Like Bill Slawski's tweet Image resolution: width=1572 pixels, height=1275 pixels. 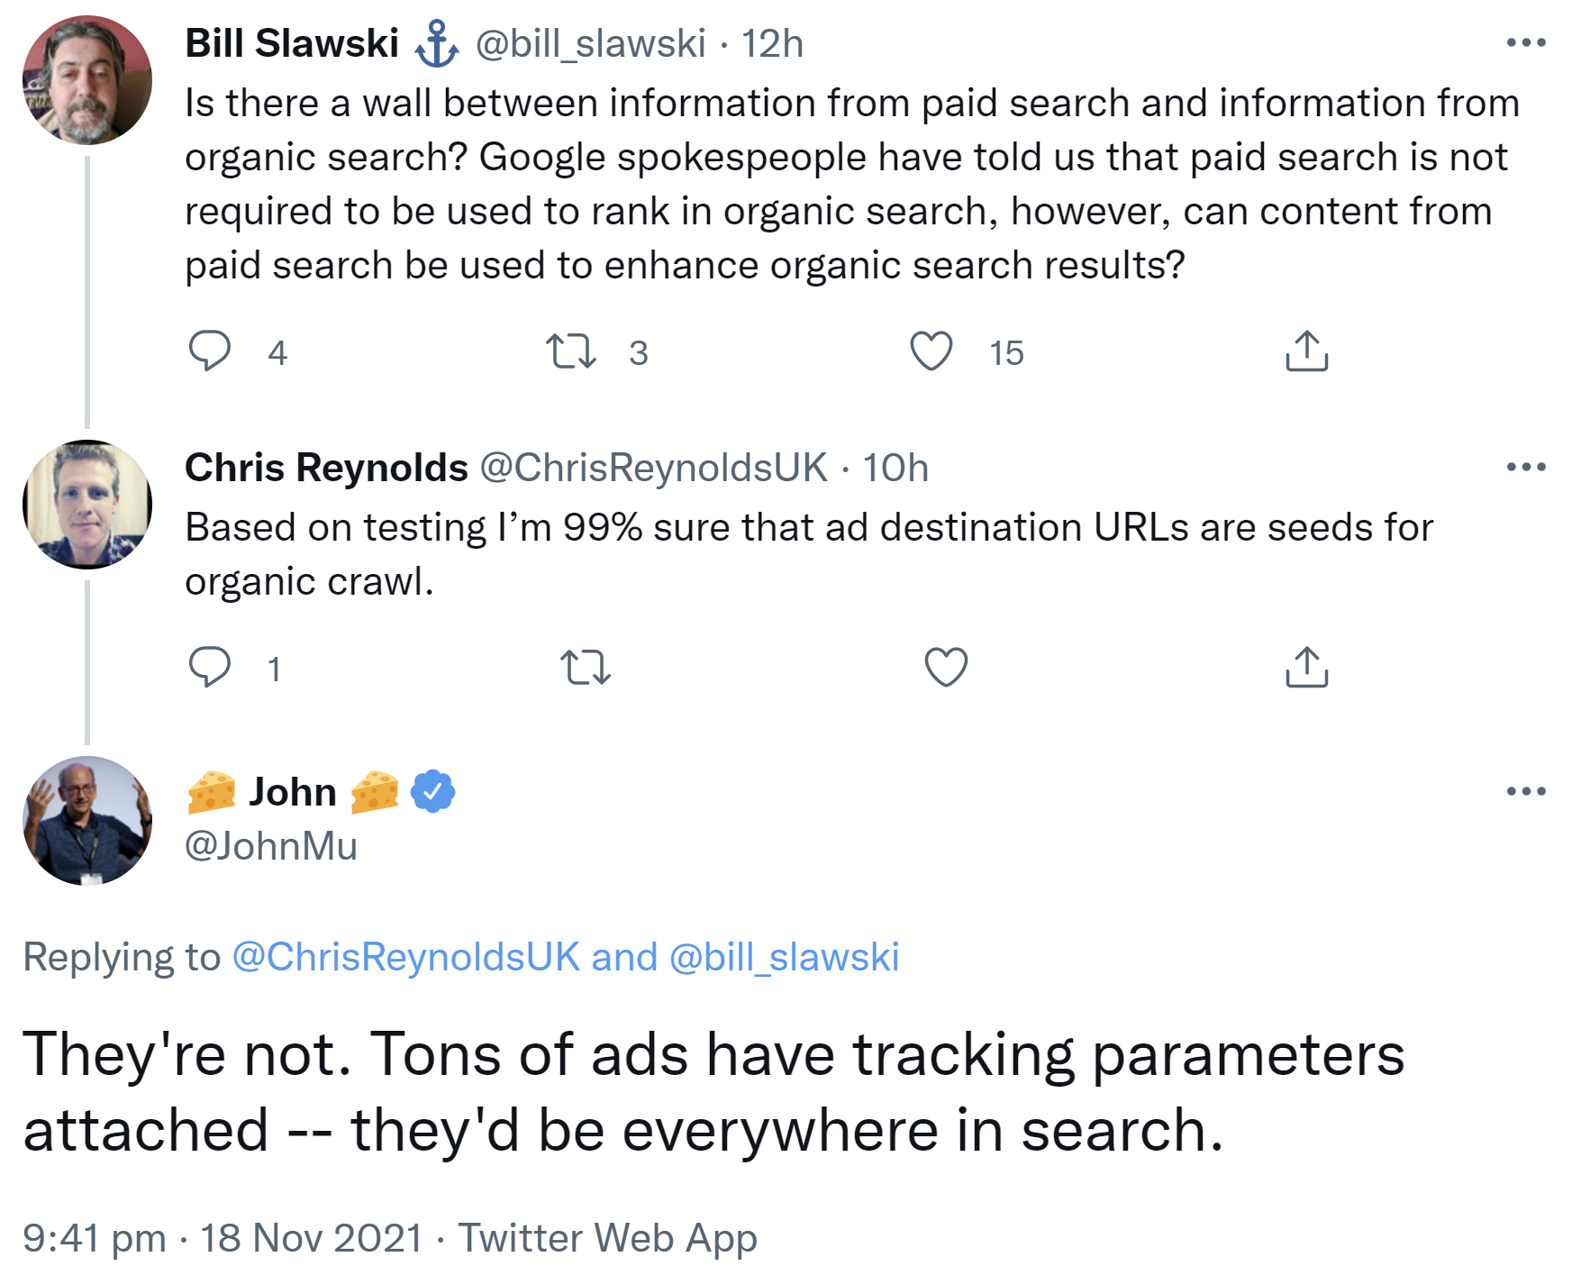pos(935,353)
